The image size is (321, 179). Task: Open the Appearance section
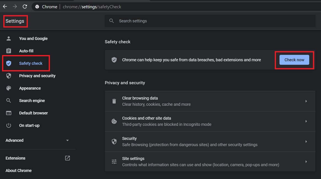tap(30, 88)
